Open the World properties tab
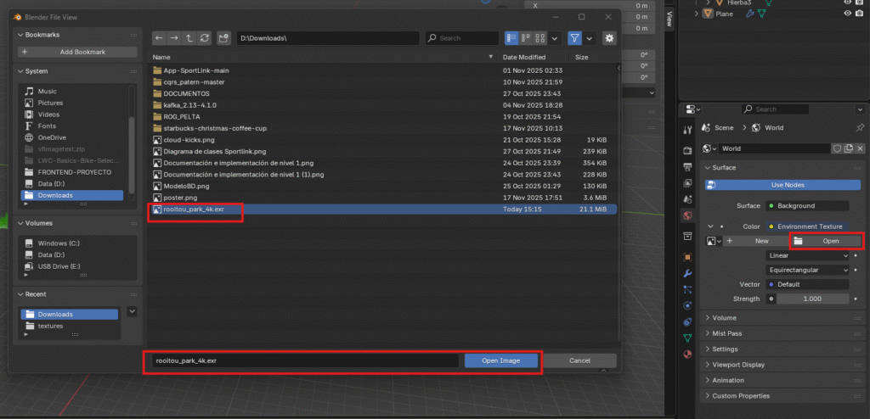 (x=688, y=215)
